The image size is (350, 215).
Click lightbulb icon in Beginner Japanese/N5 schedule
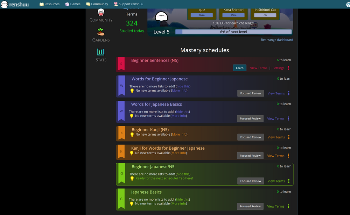pyautogui.click(x=132, y=178)
